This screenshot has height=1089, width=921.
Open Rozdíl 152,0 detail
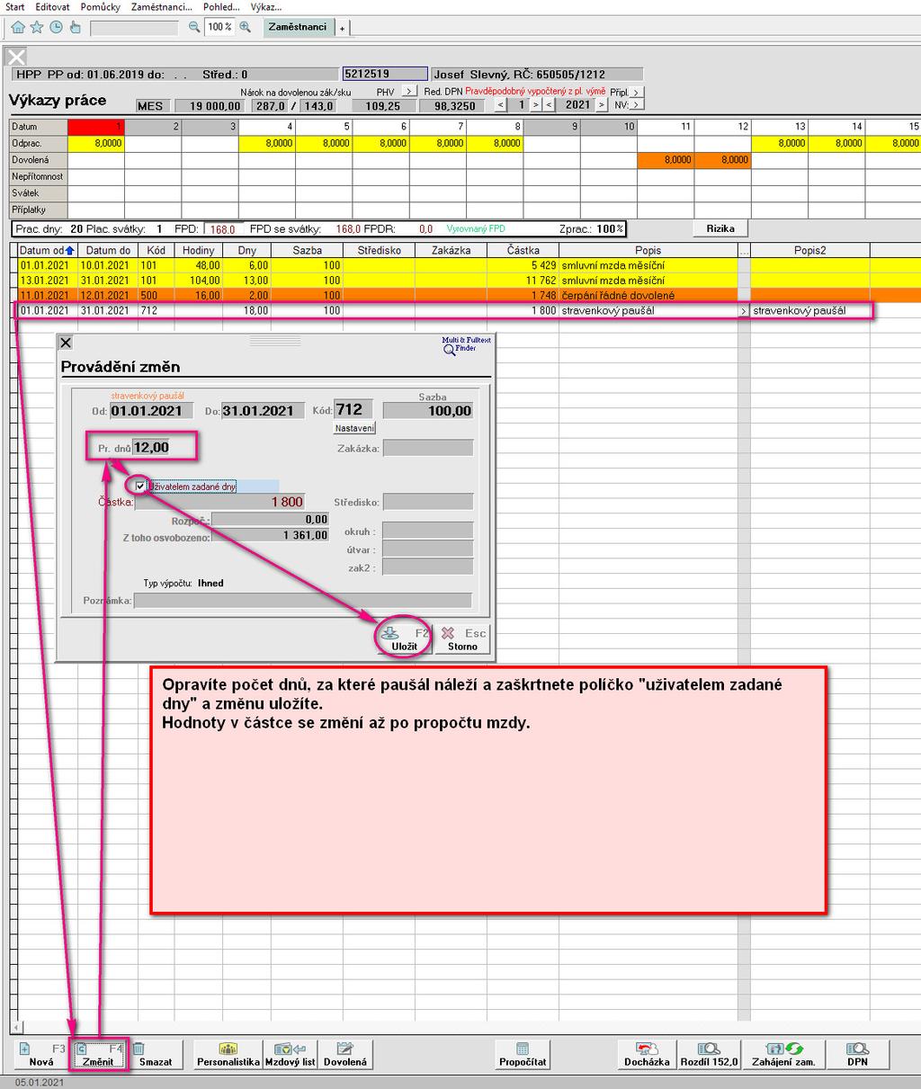click(x=709, y=1054)
